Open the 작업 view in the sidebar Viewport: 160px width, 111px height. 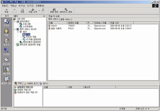[6, 32]
